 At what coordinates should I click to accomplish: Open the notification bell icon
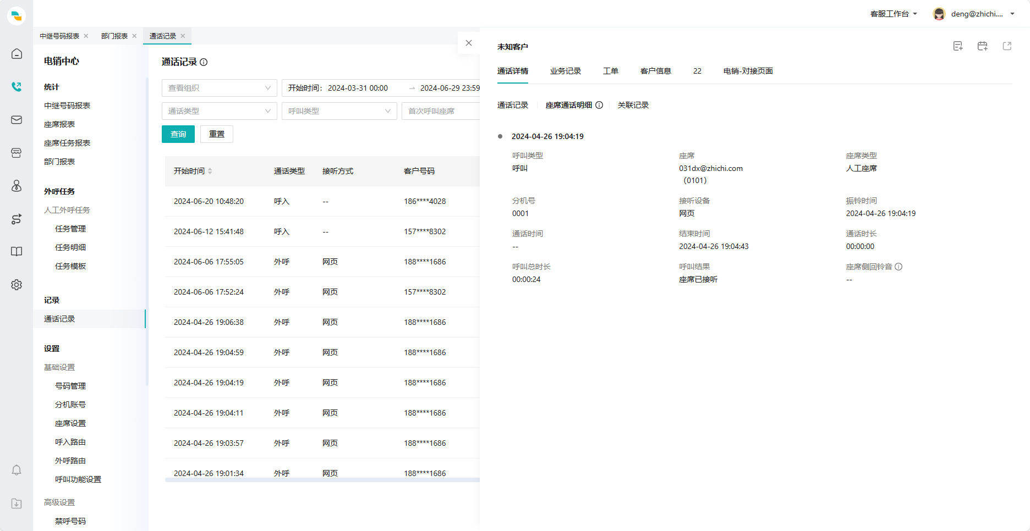pos(17,471)
